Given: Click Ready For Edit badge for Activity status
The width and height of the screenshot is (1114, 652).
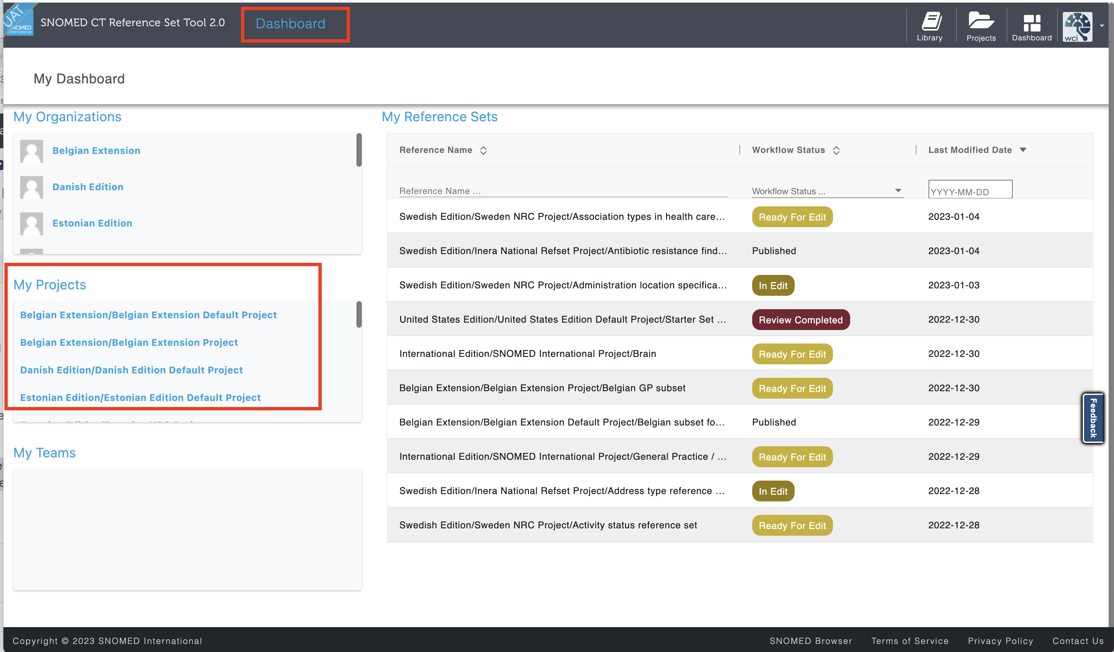Looking at the screenshot, I should point(792,525).
